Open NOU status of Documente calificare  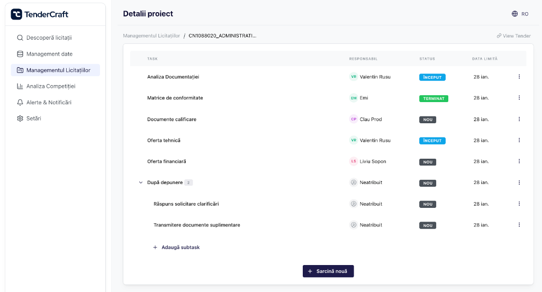[x=428, y=120]
